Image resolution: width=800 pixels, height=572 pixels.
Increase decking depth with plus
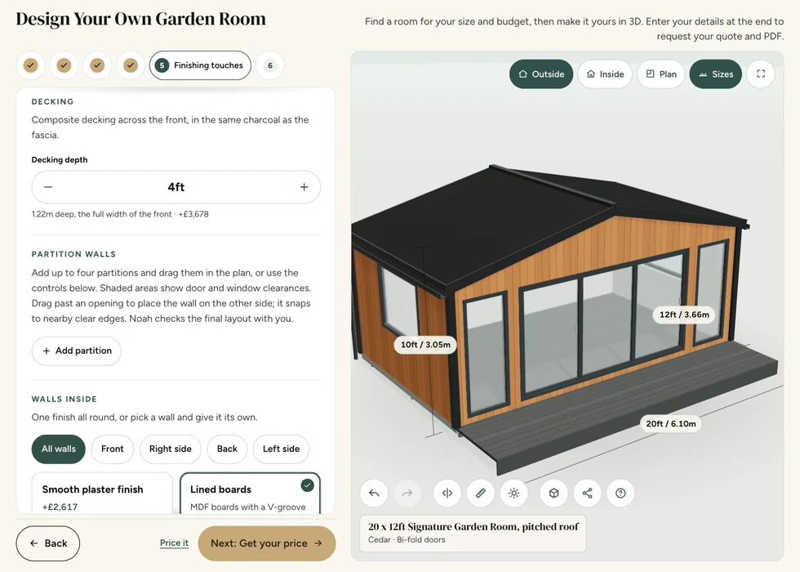point(304,187)
